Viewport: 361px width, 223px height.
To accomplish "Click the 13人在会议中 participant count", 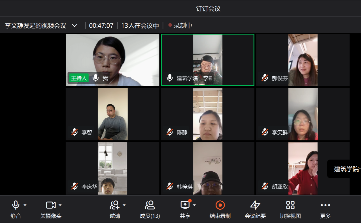I will point(140,26).
